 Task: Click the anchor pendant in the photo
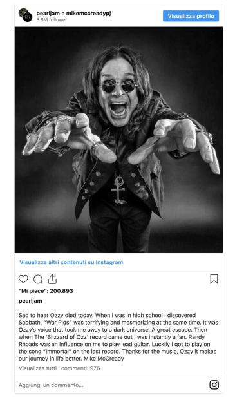click(118, 191)
